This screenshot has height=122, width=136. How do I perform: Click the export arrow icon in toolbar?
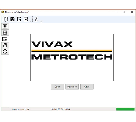[x=19, y=19]
